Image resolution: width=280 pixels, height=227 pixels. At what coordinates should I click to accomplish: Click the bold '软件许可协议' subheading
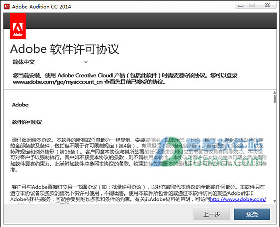27,122
